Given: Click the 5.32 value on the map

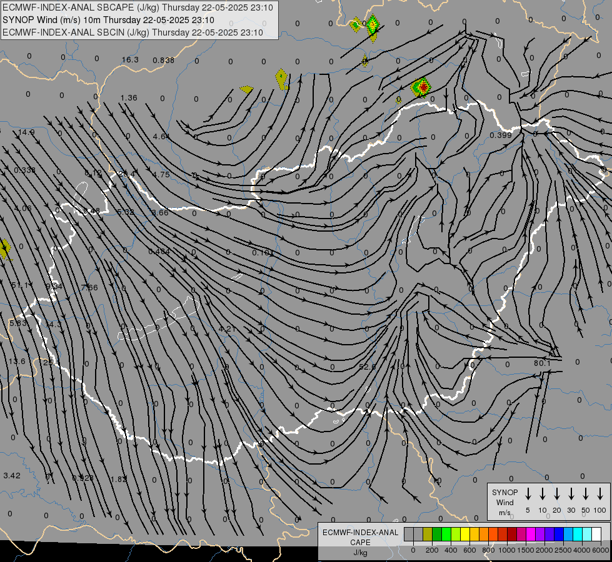Looking at the screenshot, I should 126,212.
